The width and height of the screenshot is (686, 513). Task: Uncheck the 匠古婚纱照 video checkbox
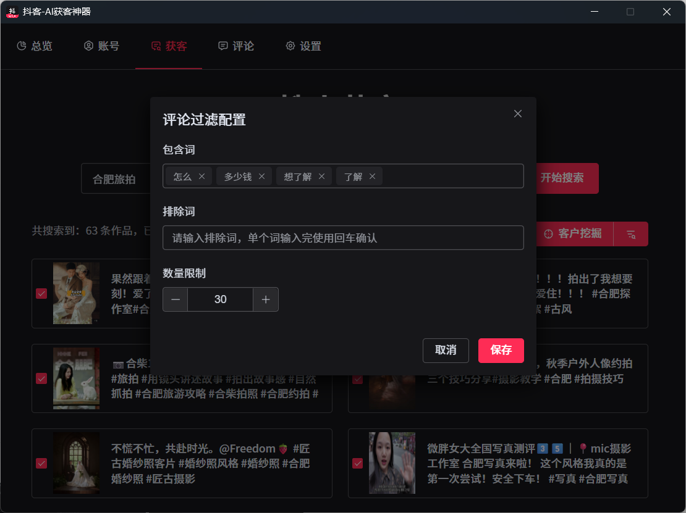[41, 463]
